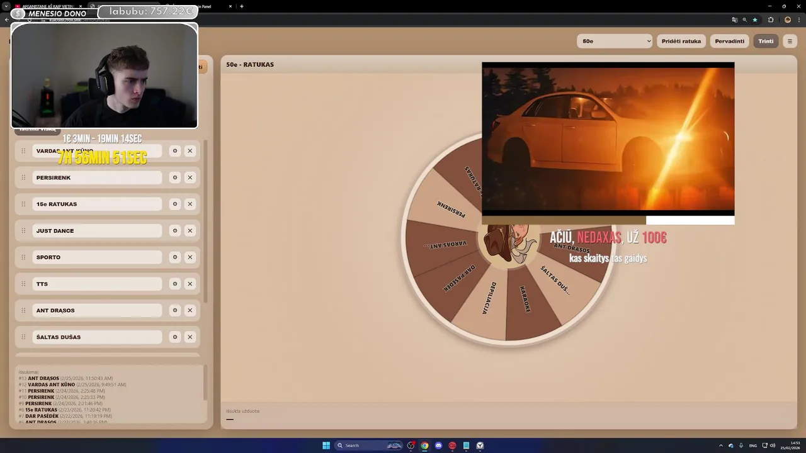Remove the VARDAS ANT KŪNO entry
Screen dimensions: 806x453
coord(190,151)
